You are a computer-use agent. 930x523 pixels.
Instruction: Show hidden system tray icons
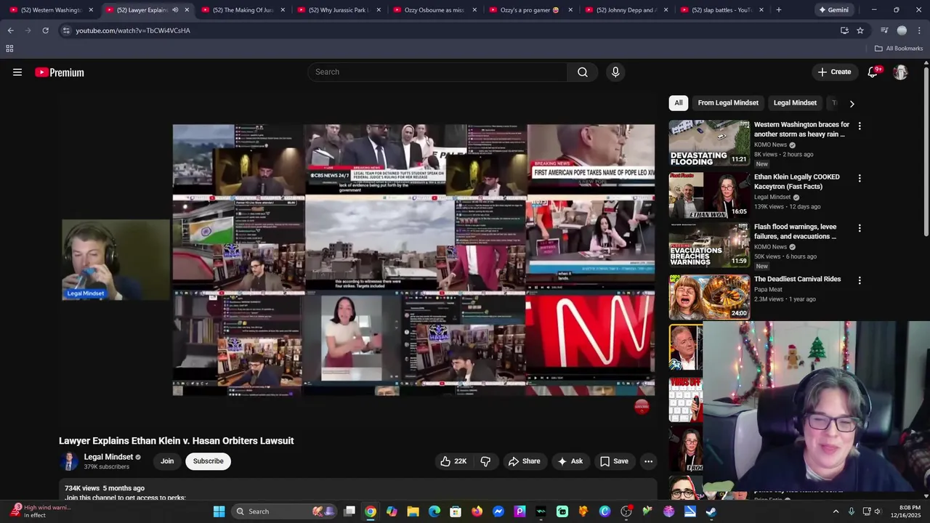coord(836,511)
